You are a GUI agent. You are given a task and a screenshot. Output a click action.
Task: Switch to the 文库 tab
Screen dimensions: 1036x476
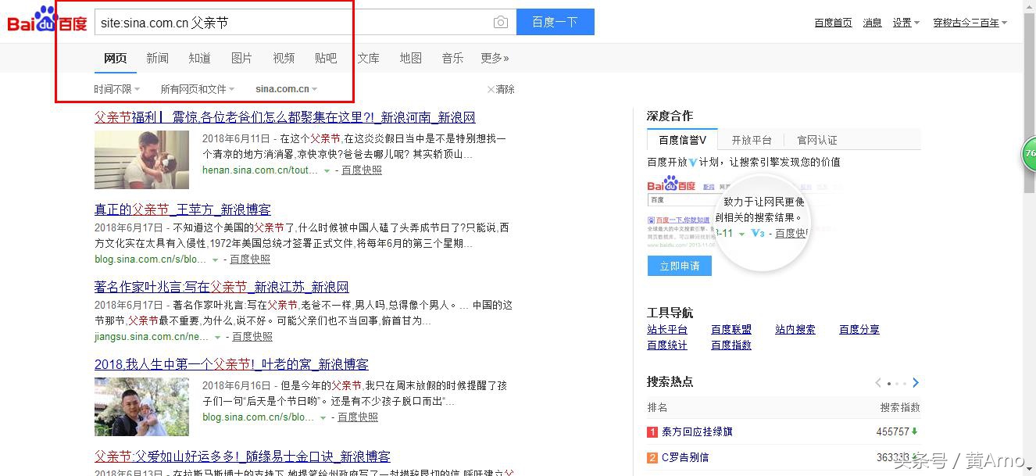(369, 58)
